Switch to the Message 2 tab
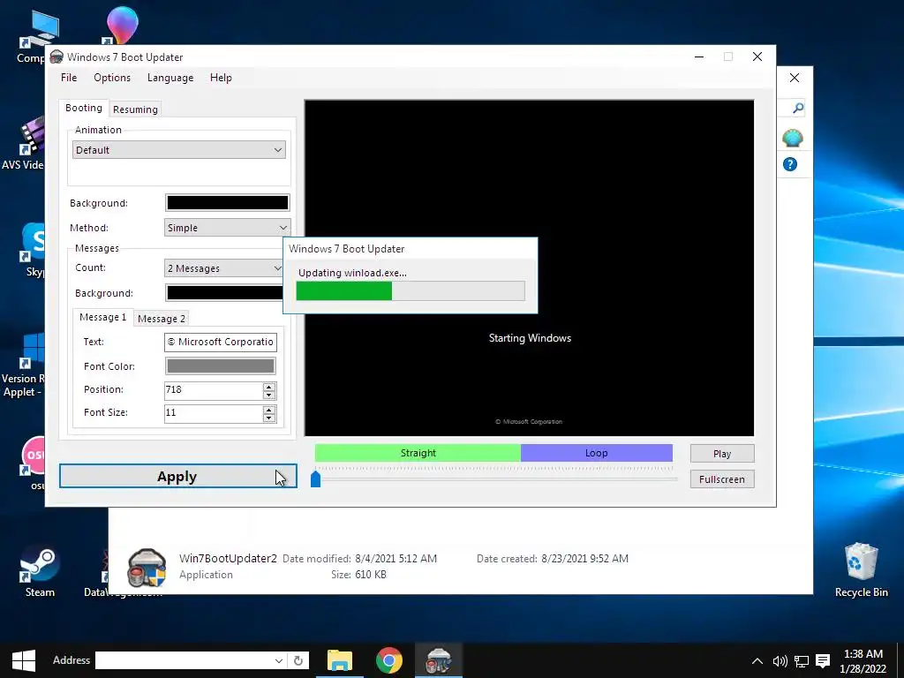 click(x=162, y=319)
